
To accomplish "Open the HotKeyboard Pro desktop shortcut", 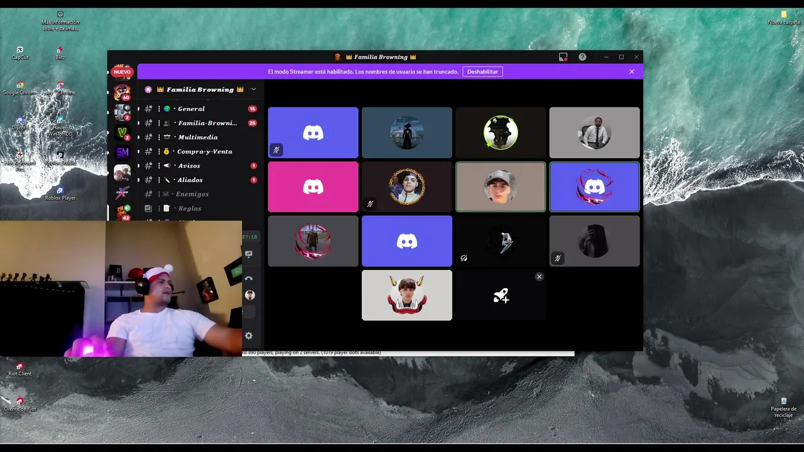I will (x=20, y=162).
